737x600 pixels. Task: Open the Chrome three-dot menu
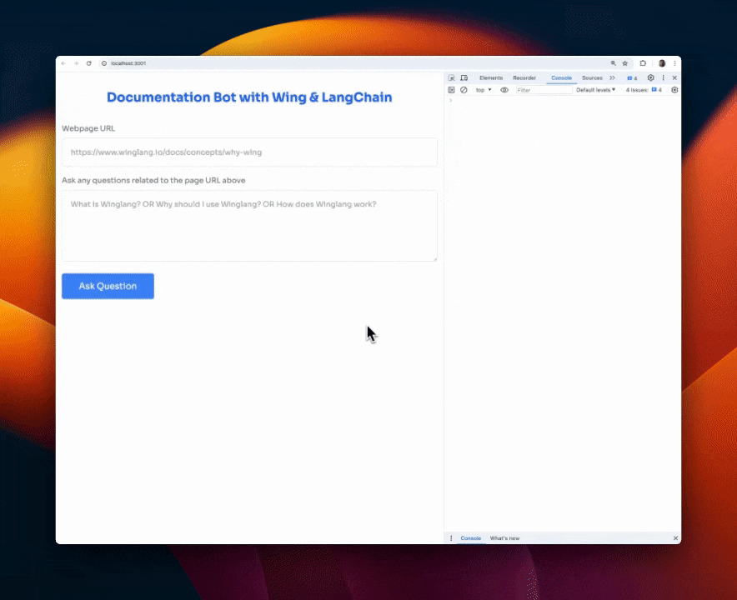(674, 63)
